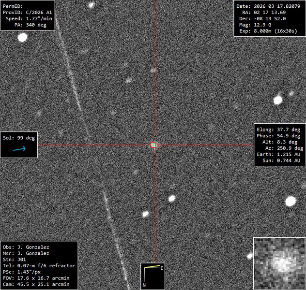This screenshot has width=306, height=290.
Task: Select the 'Mag: 12.9 G' value
Action: pos(255,25)
